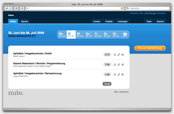Click the 10:42 daily total badge

pyautogui.click(x=107, y=84)
